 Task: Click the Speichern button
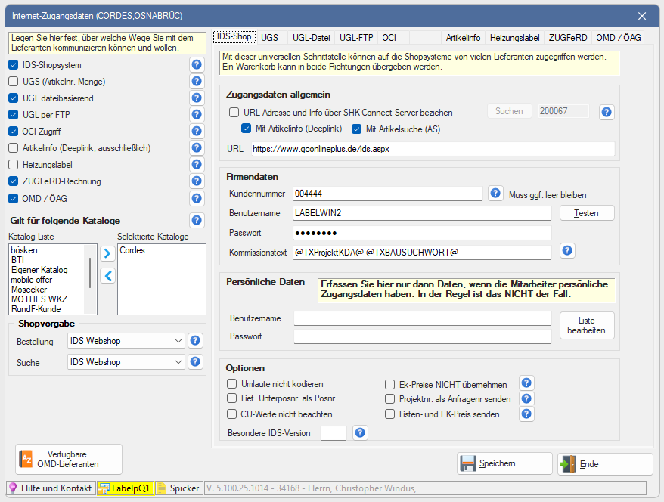tap(504, 464)
